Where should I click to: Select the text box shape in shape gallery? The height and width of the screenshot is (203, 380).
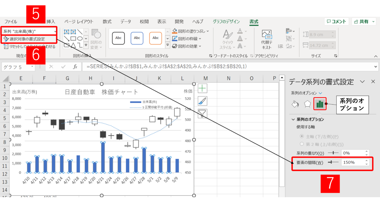(x=66, y=32)
